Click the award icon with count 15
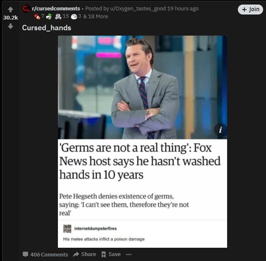 click(x=58, y=17)
